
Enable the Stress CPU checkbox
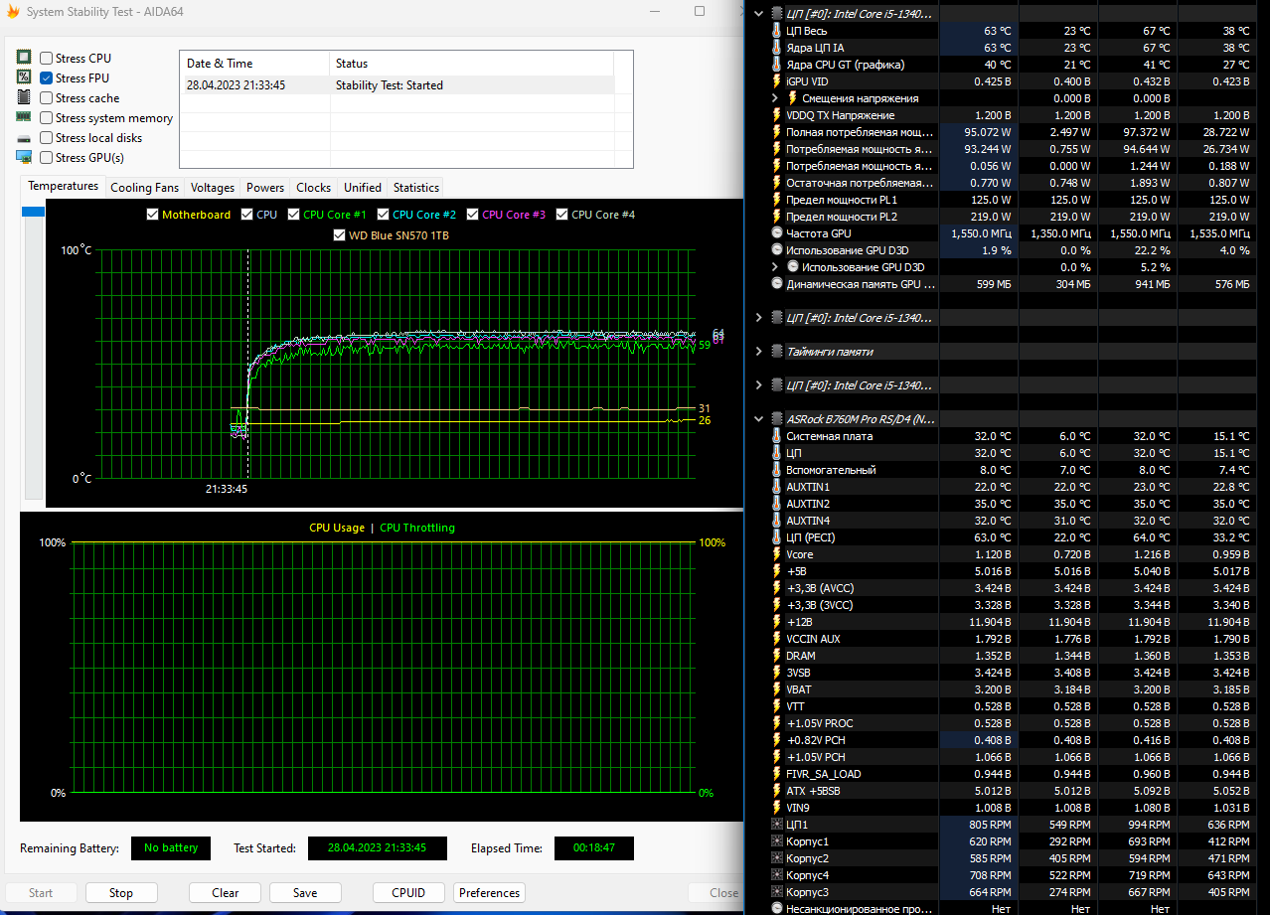[47, 59]
